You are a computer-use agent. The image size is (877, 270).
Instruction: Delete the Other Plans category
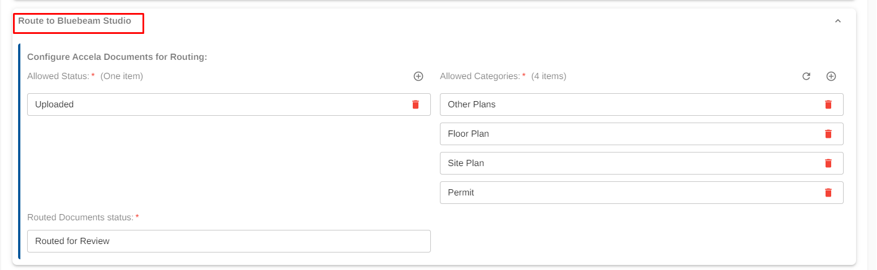coord(828,104)
